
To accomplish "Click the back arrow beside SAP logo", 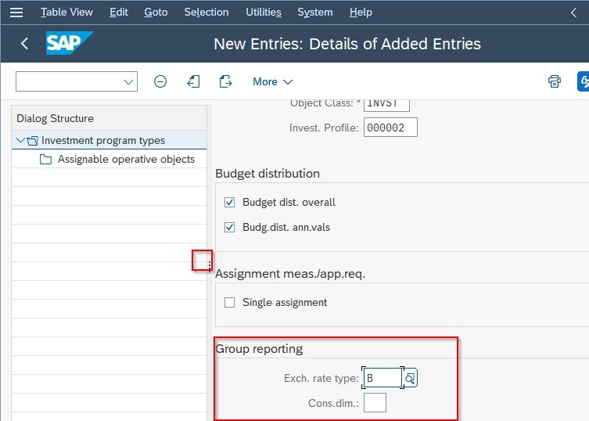I will click(24, 44).
